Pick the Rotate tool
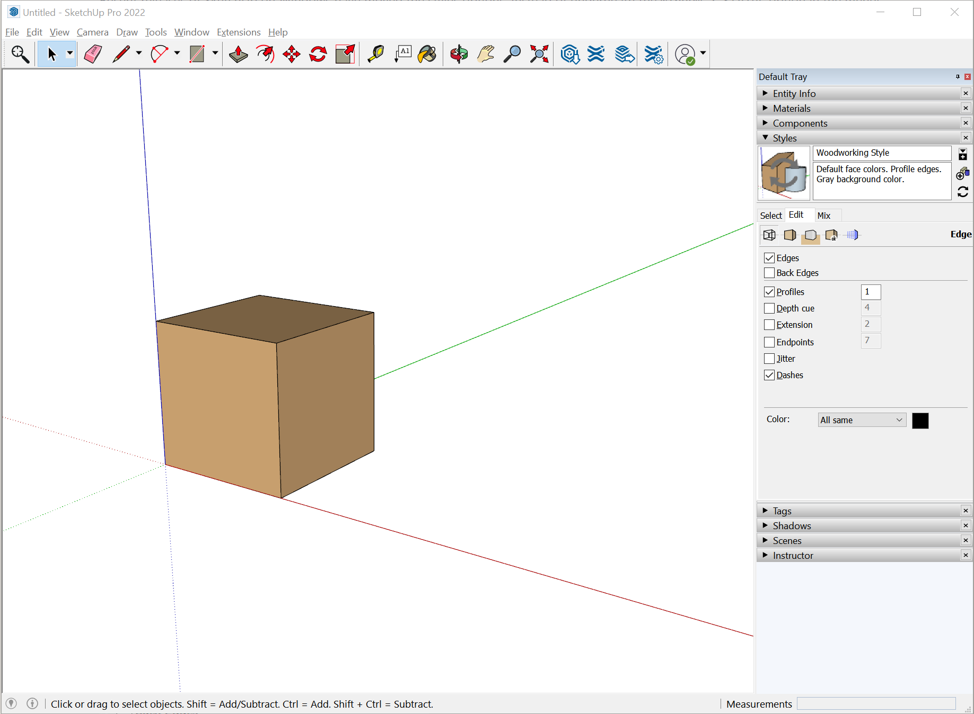This screenshot has height=714, width=974. [x=318, y=54]
